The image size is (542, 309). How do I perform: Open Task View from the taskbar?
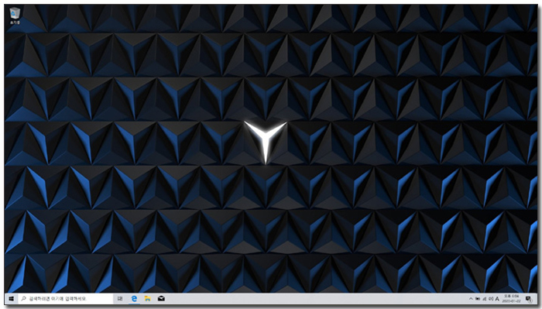pyautogui.click(x=119, y=299)
